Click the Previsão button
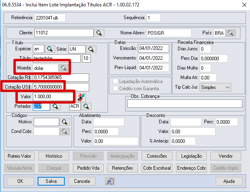 point(88,156)
